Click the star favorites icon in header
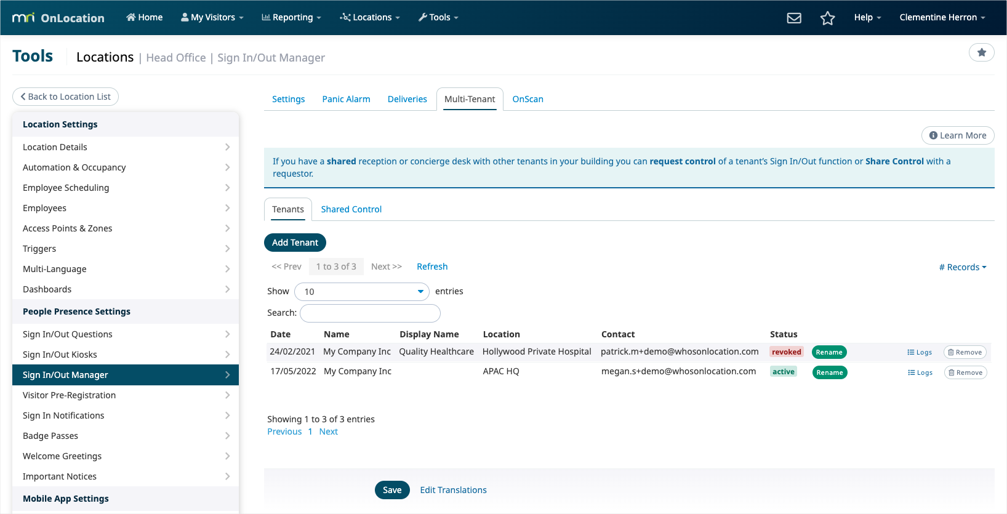The image size is (1007, 514). (827, 18)
